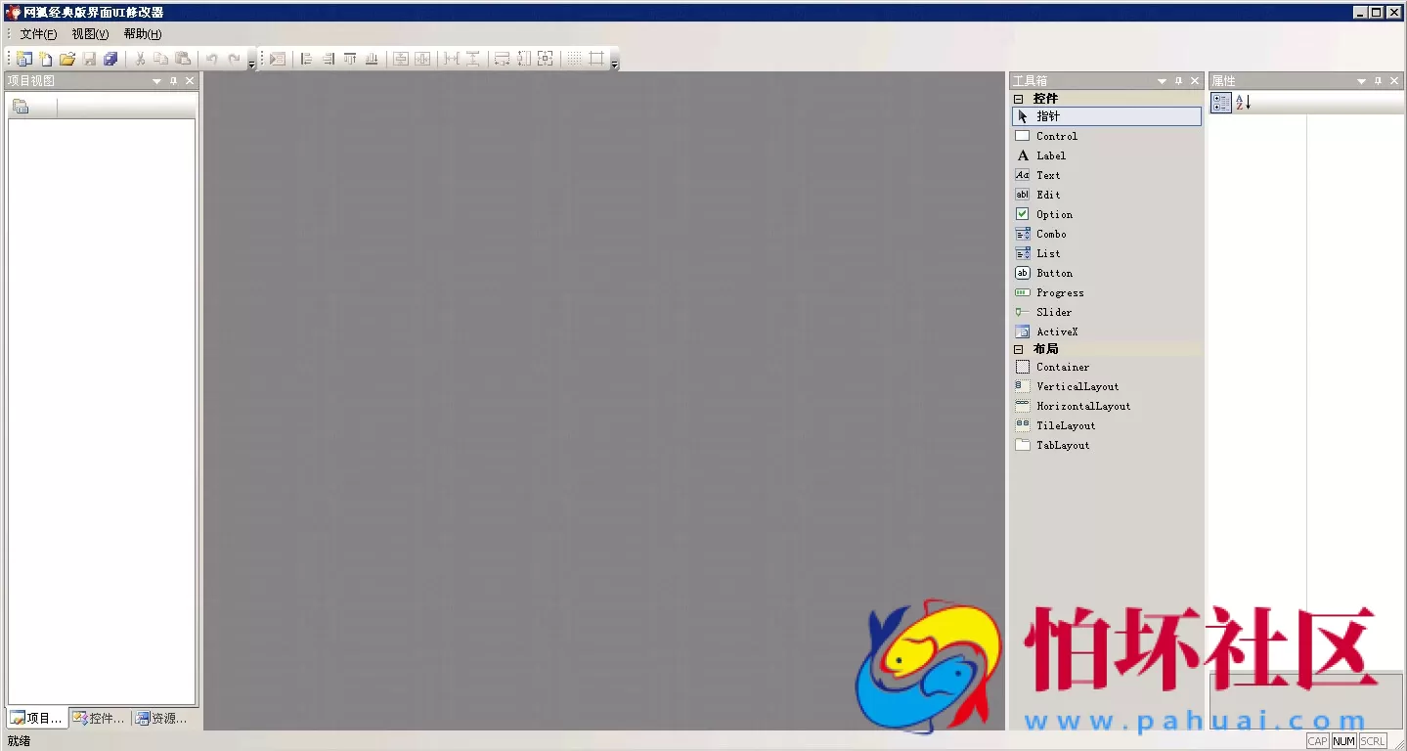Sort properties alphabetically with A-Z icon
Viewport: 1407px width, 751px height.
click(x=1243, y=103)
